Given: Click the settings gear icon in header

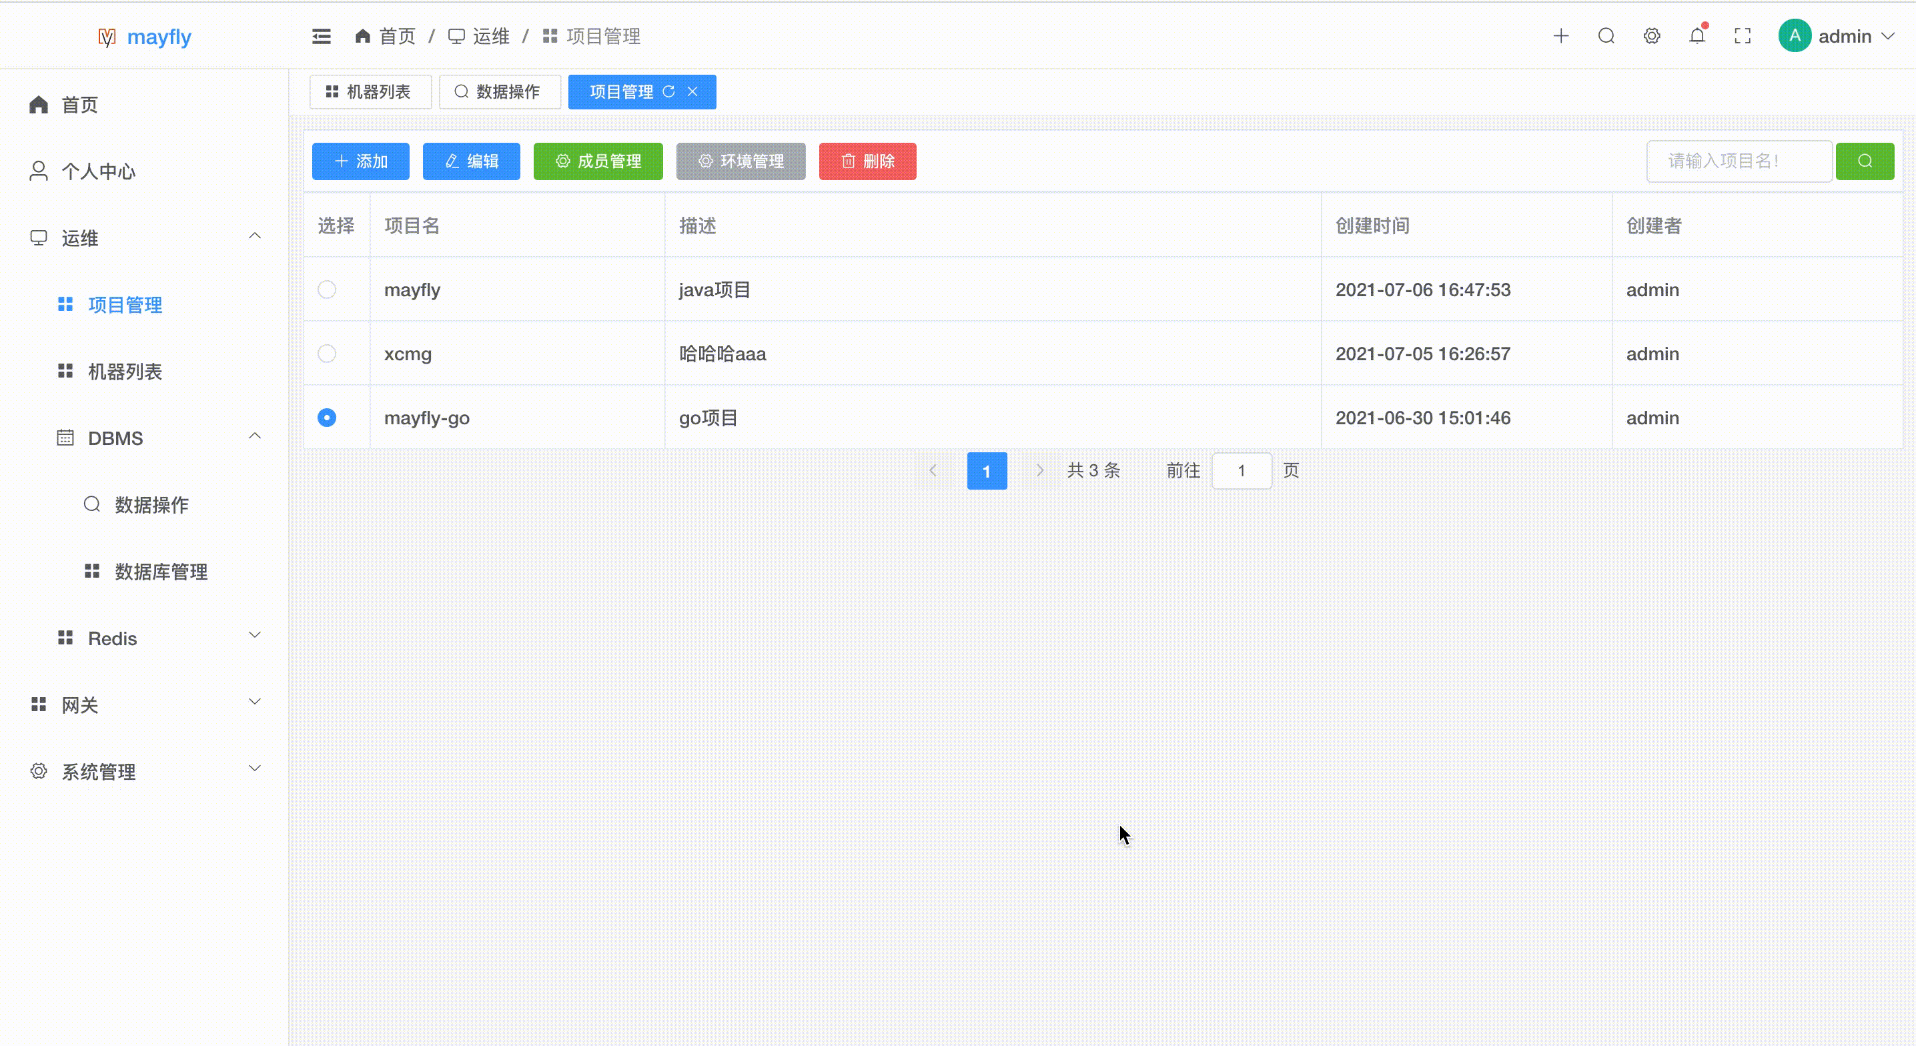Looking at the screenshot, I should point(1652,35).
